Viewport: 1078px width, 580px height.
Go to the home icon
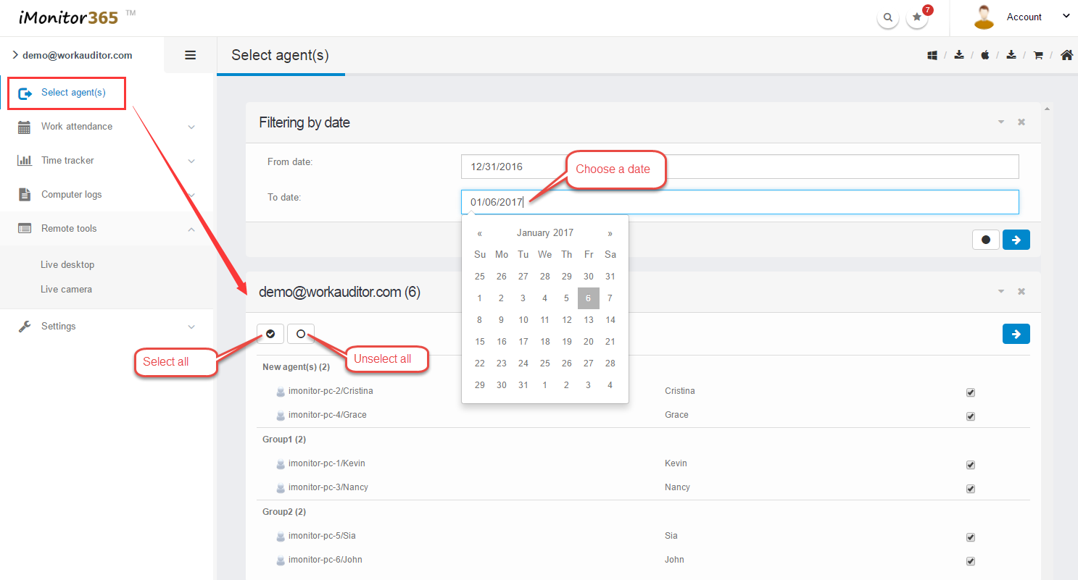1066,55
